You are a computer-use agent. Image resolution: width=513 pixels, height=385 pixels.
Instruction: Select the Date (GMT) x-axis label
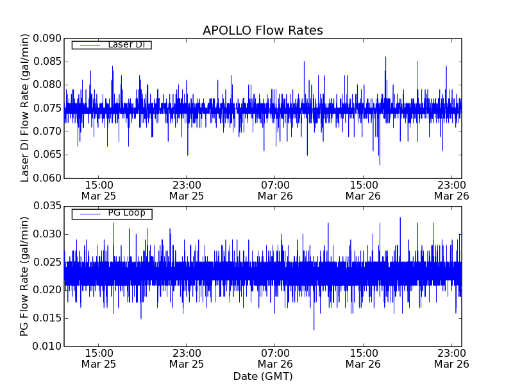pos(262,376)
